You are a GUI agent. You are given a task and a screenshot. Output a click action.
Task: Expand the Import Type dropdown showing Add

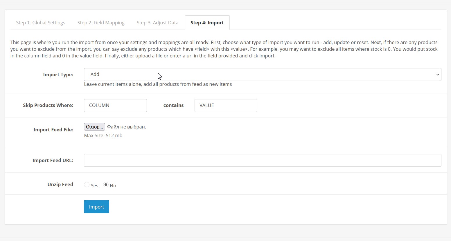pos(262,75)
